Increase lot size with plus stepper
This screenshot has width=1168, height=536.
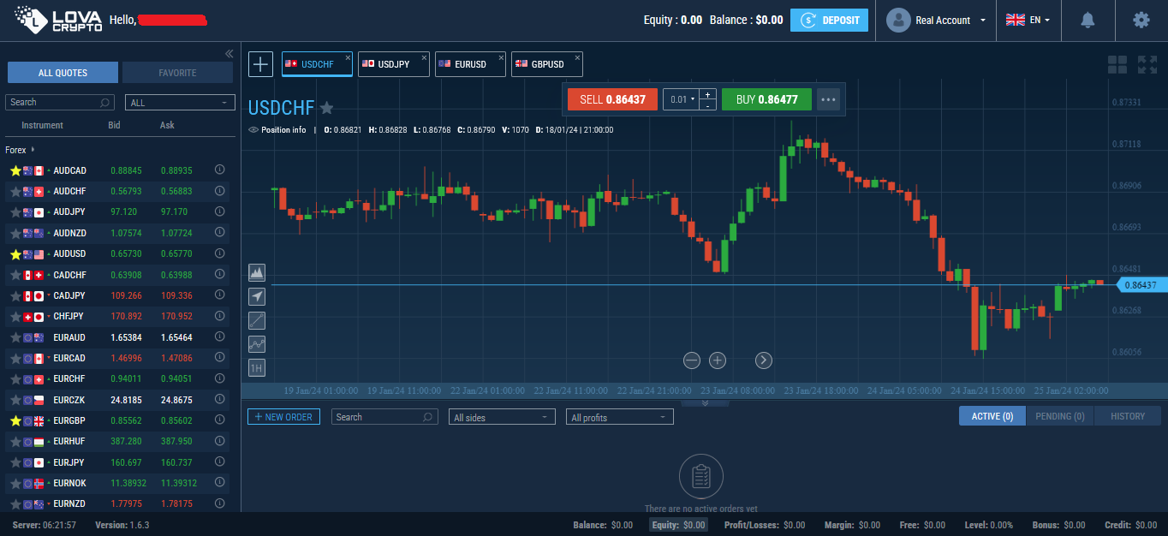tap(707, 94)
